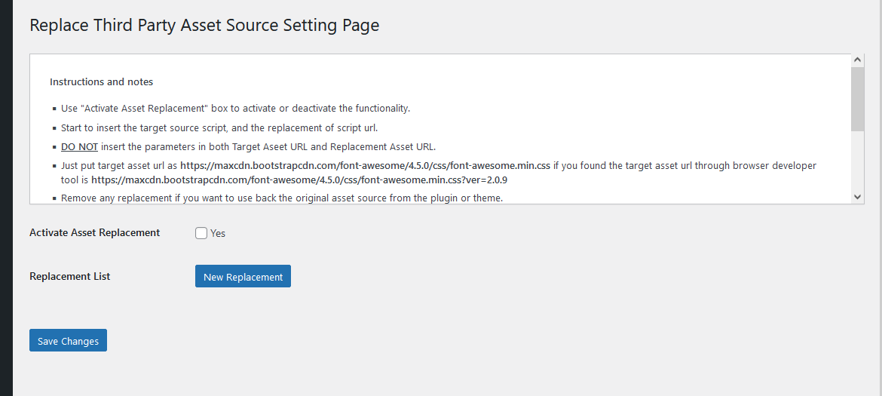This screenshot has height=396, width=882.
Task: Click the "Yes" label beside the checkbox
Action: (218, 233)
